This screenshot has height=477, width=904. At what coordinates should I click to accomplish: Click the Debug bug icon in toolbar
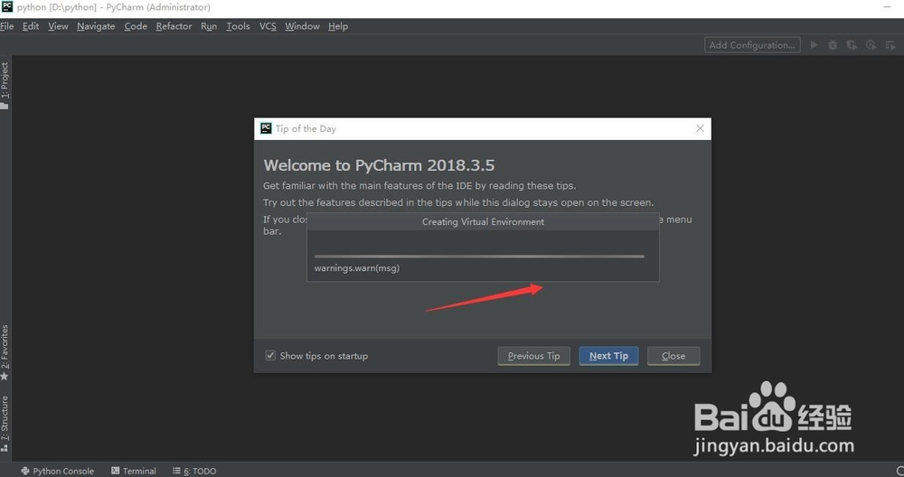[833, 45]
